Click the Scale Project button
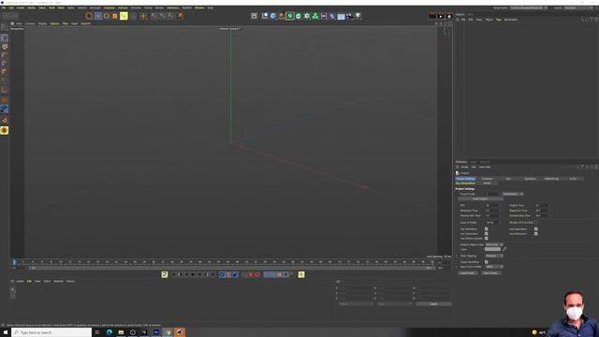Screen dimensions: 599x337 (480, 198)
